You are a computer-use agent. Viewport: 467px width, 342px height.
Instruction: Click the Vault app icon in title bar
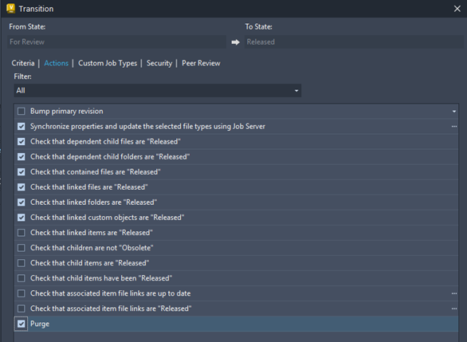pos(10,8)
